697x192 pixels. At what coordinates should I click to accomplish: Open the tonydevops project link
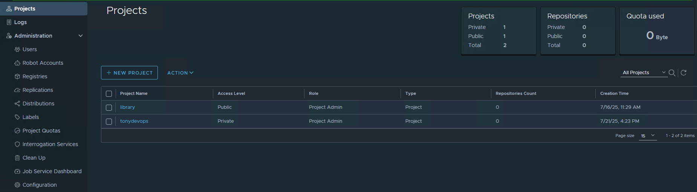(134, 121)
